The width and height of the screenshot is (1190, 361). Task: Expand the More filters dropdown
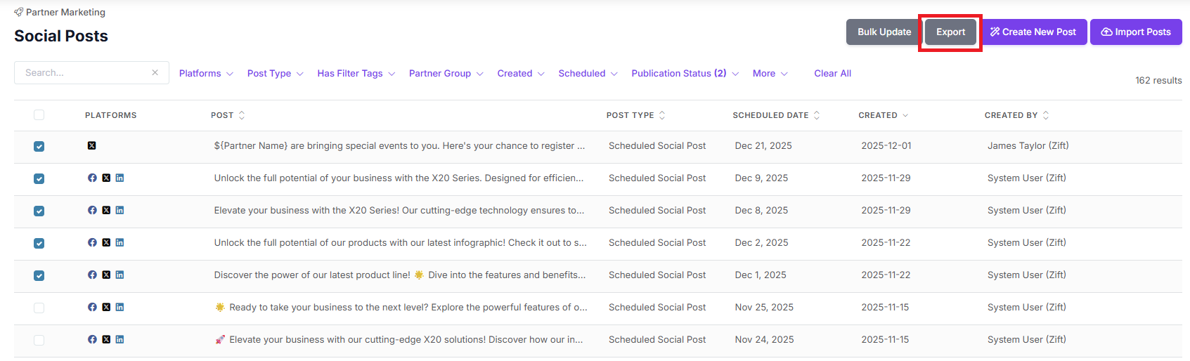(x=770, y=73)
